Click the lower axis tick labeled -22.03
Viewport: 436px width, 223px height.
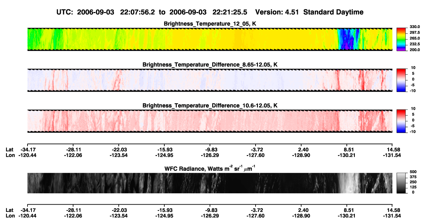coord(118,210)
